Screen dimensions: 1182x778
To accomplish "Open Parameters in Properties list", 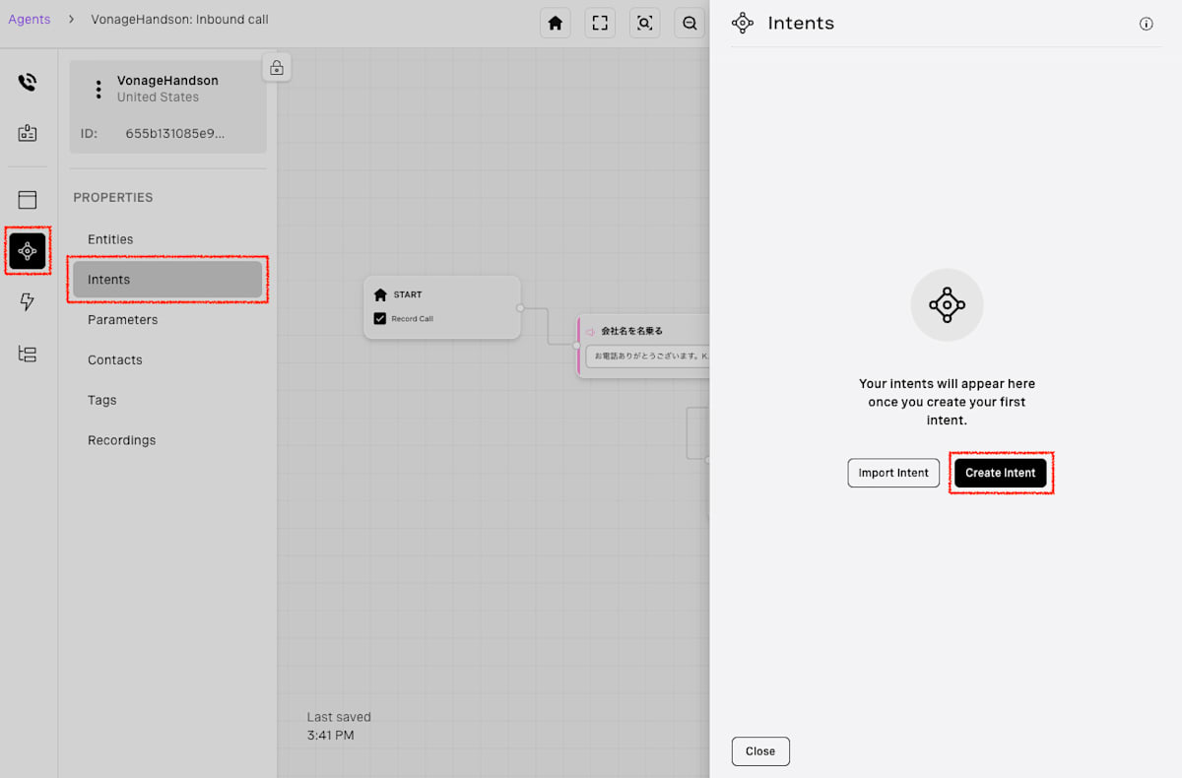I will point(122,320).
